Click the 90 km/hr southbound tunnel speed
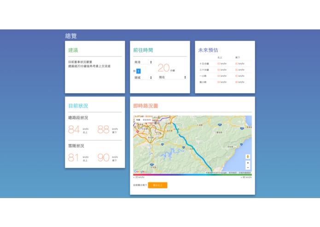 coord(108,158)
